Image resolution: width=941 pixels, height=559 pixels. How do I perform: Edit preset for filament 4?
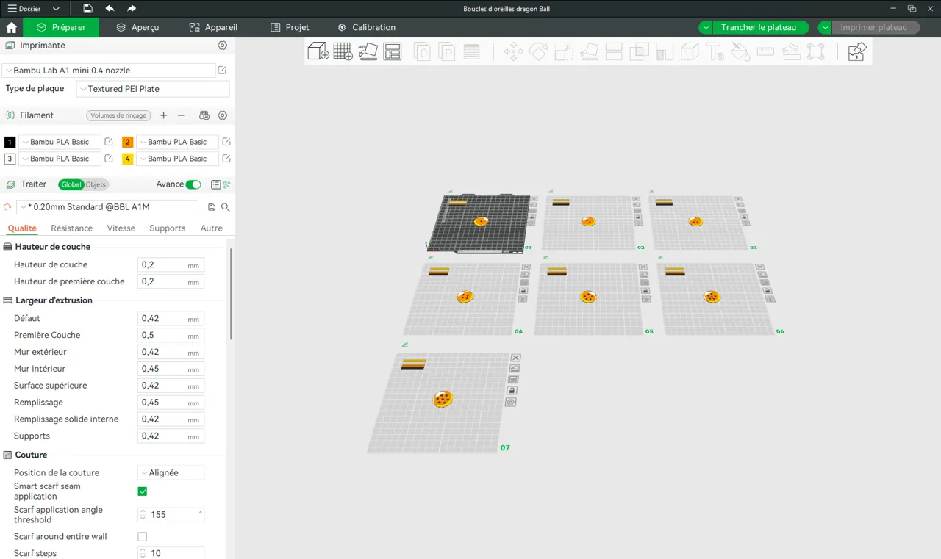(226, 159)
